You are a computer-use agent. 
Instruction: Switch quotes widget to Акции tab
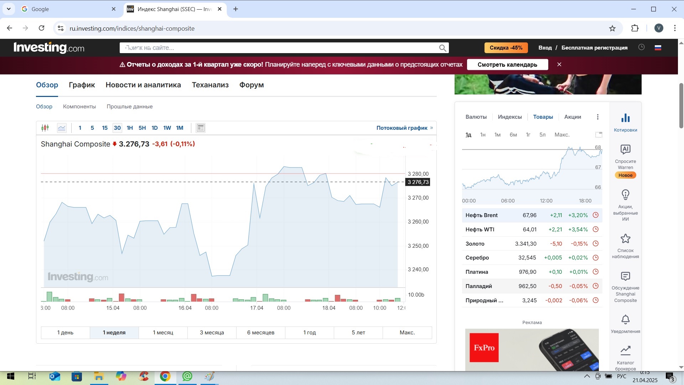pos(572,117)
